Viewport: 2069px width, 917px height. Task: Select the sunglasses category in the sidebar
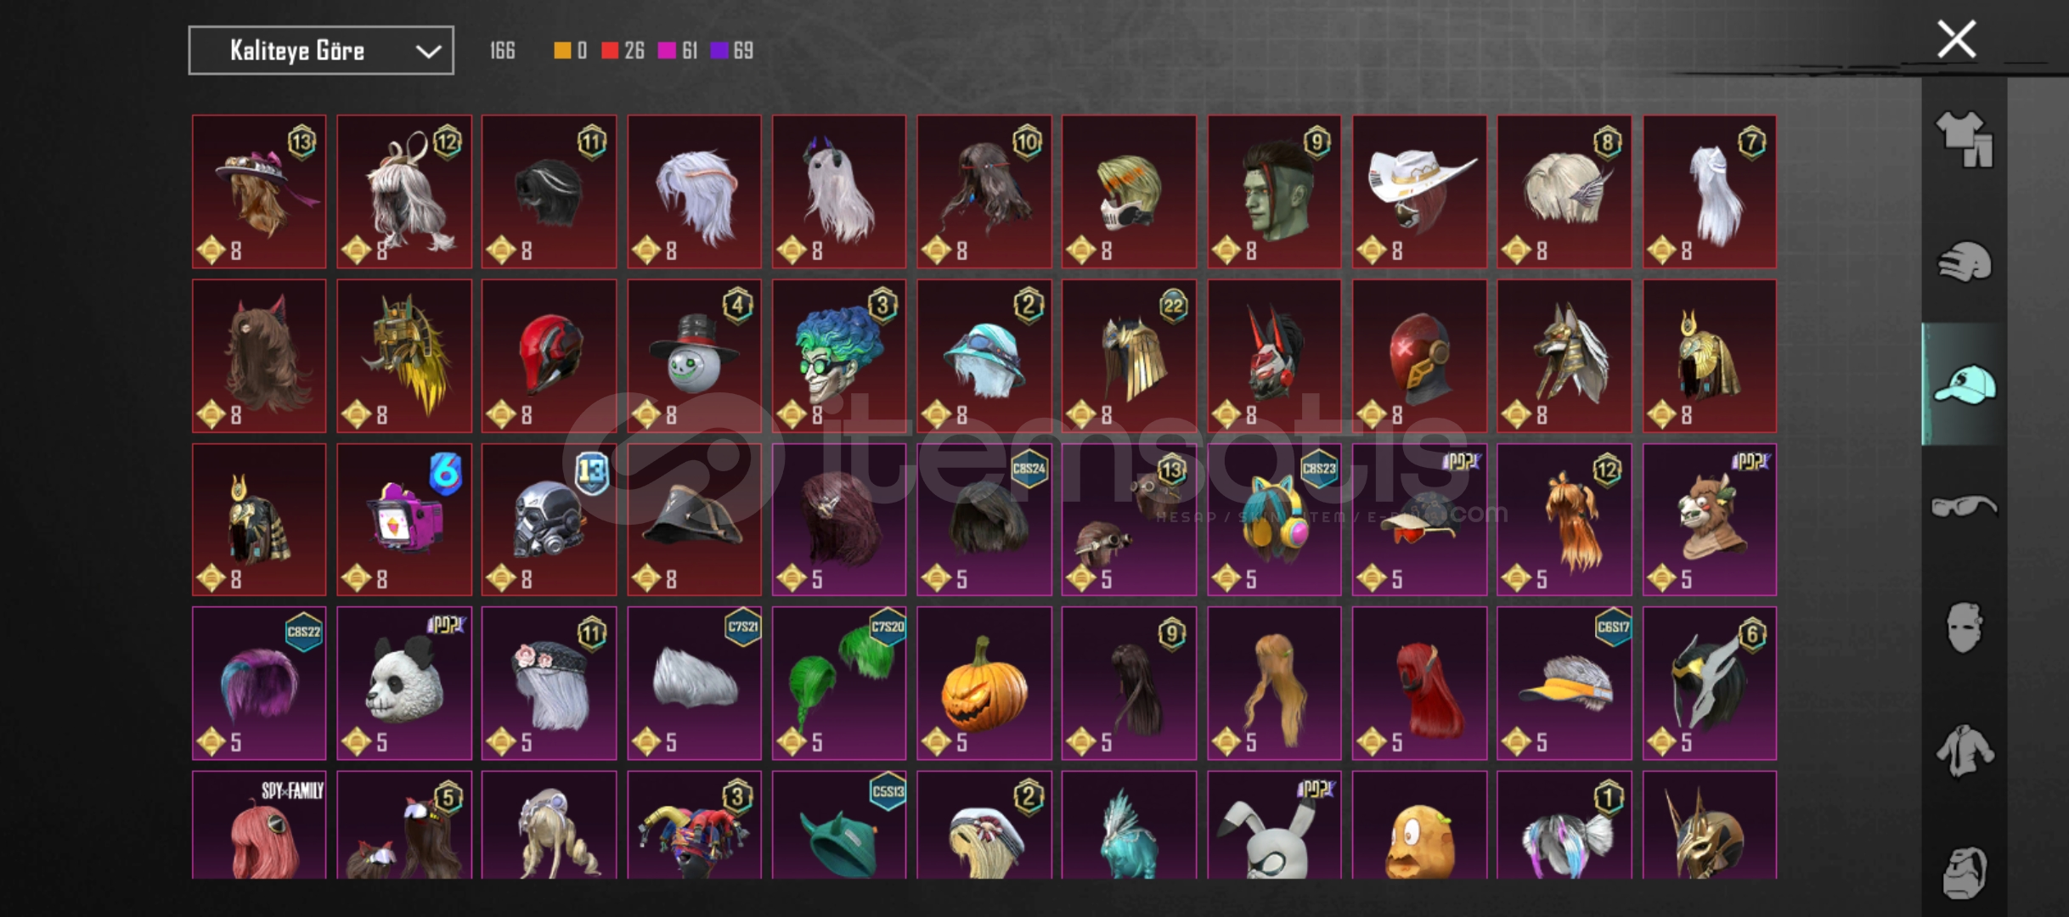(x=1964, y=506)
